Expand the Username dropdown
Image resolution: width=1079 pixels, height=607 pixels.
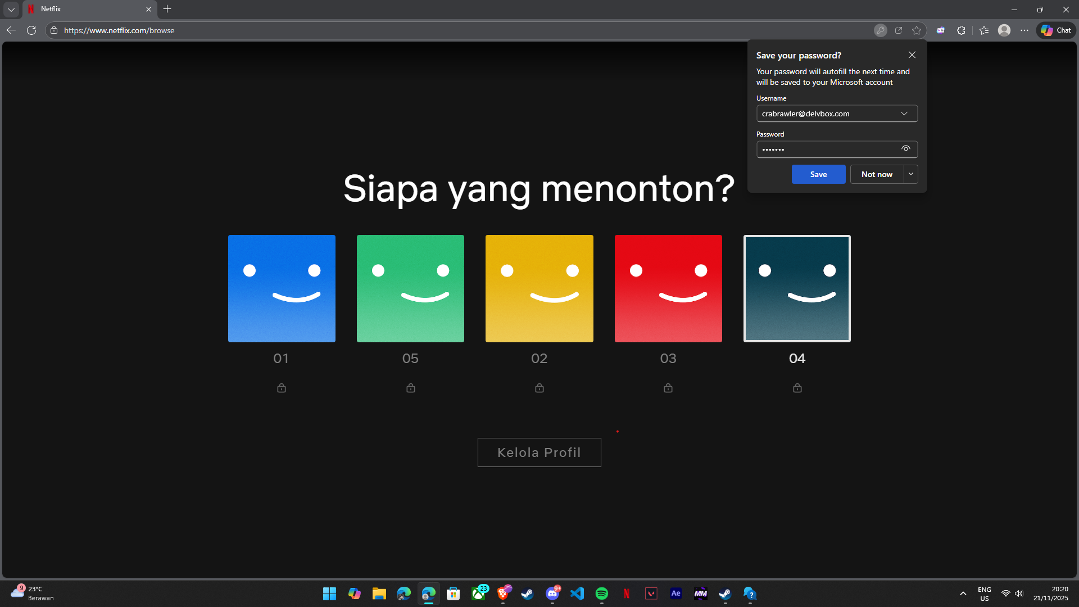(x=904, y=114)
